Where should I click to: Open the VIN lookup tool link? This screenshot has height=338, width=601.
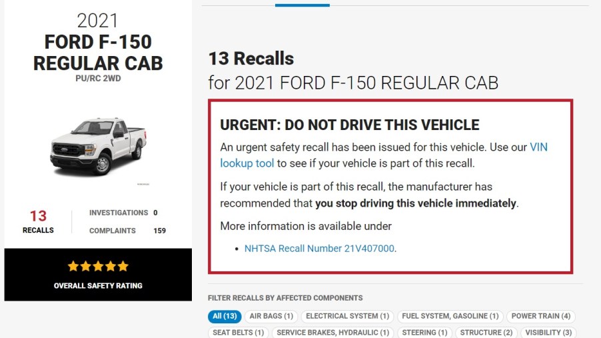coord(247,163)
